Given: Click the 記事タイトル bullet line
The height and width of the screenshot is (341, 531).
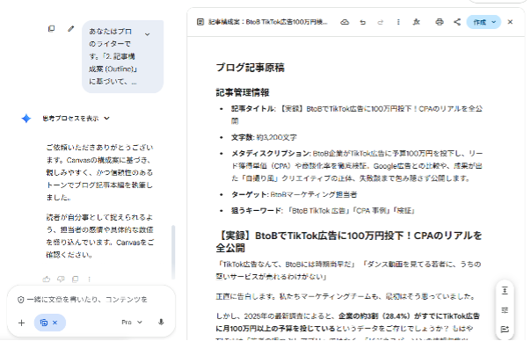Looking at the screenshot, I should click(357, 115).
